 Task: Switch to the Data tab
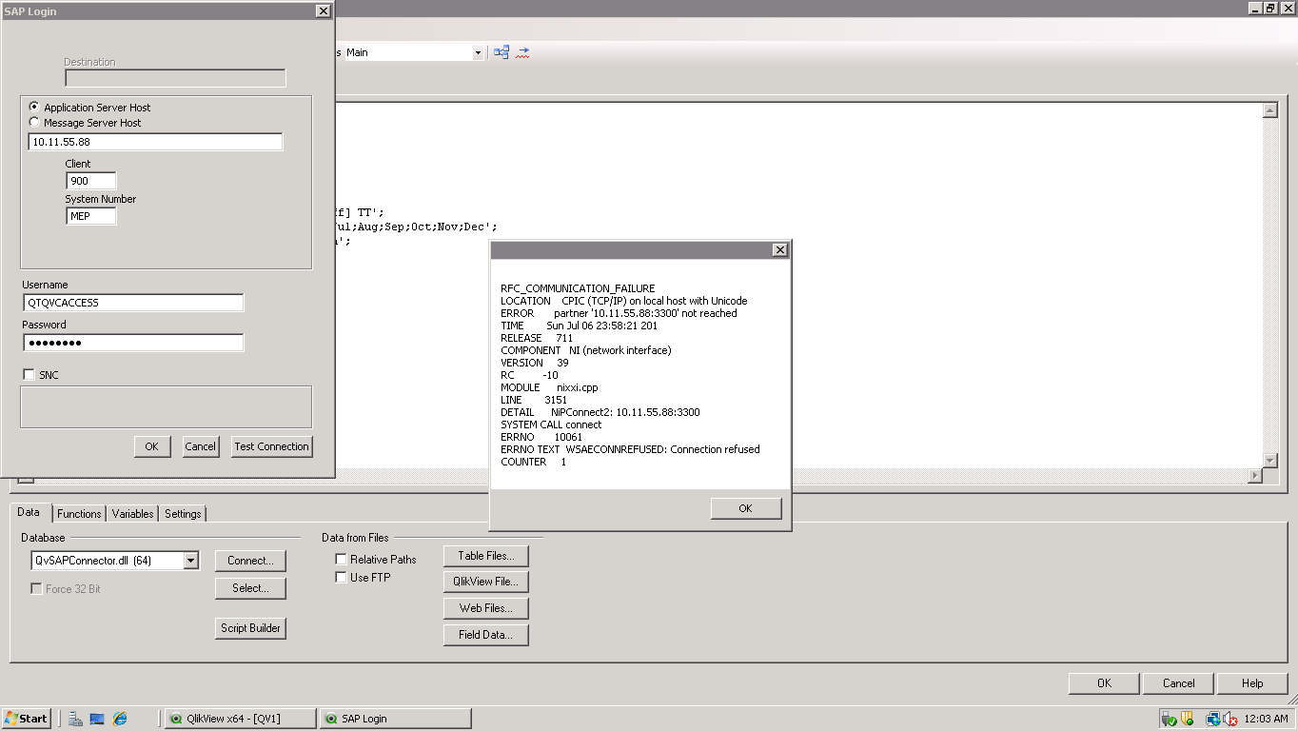(x=29, y=512)
